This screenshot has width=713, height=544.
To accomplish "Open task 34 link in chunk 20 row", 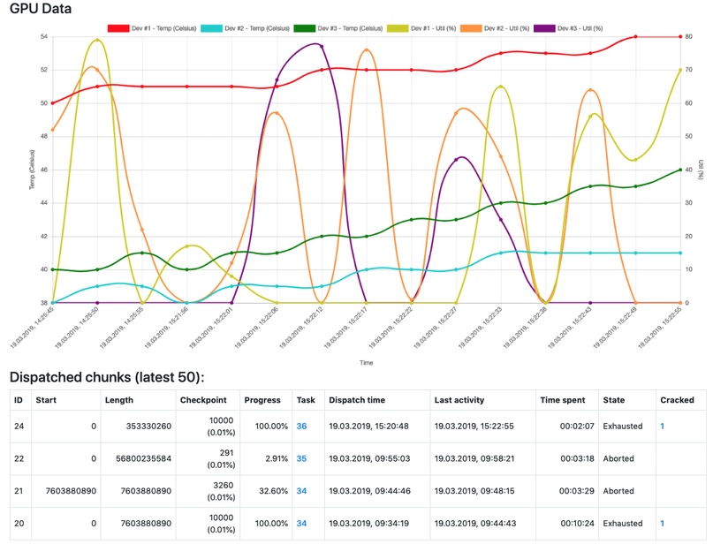I will (301, 524).
